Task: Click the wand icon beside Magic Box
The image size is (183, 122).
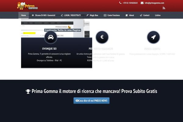Action: click(88, 15)
